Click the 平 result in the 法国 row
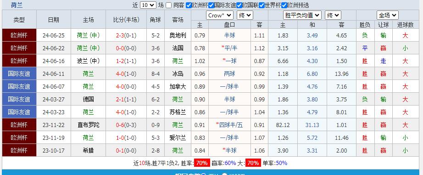 365,48
